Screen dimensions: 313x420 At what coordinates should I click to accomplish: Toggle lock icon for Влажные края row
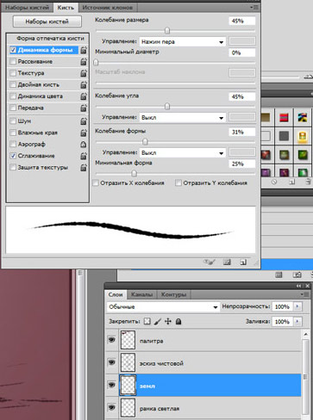[x=84, y=133]
